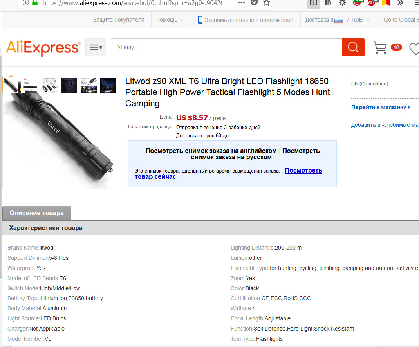
Task: Click the Adblock Plus extension icon
Action: coord(372,3)
